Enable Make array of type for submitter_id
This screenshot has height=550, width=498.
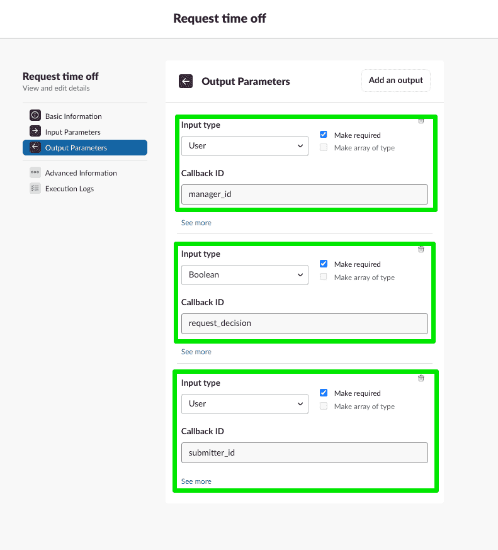click(323, 406)
